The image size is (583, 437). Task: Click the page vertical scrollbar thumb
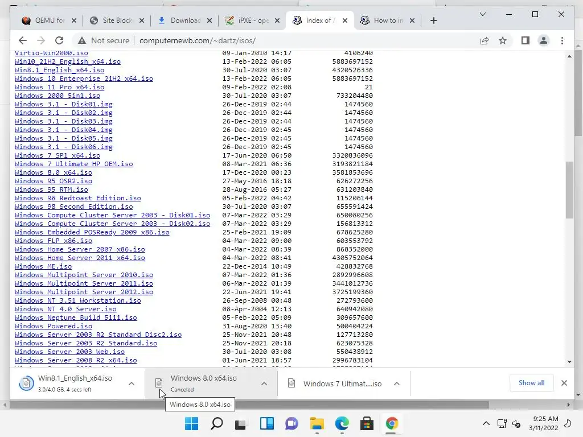tap(569, 189)
